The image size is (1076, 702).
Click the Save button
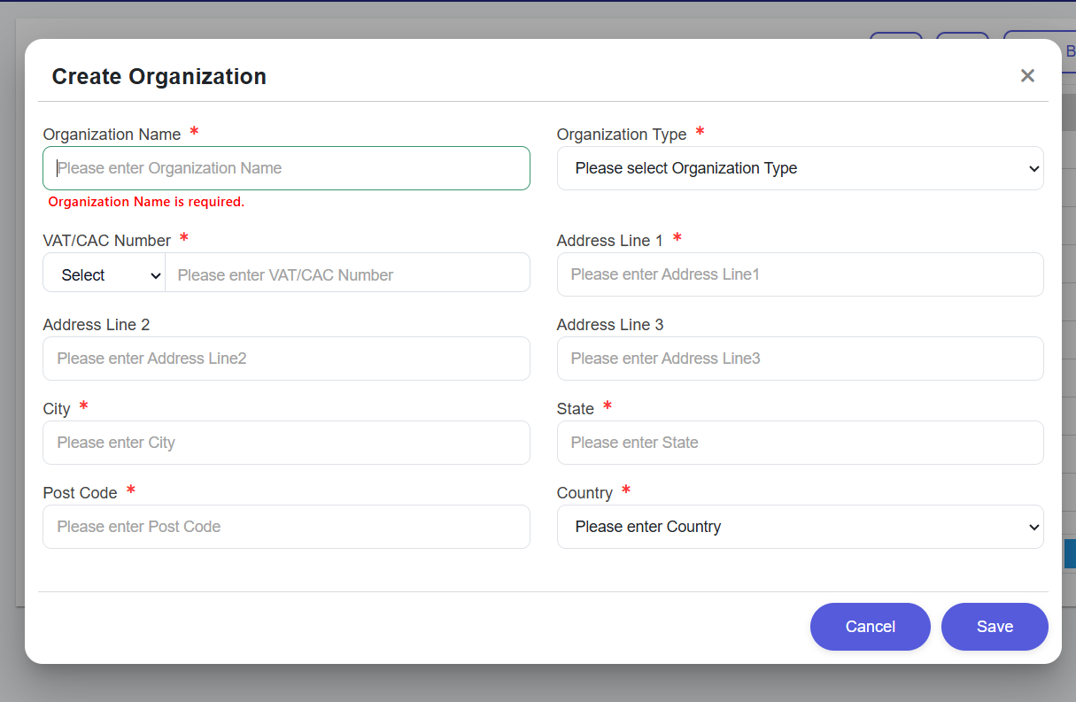995,626
